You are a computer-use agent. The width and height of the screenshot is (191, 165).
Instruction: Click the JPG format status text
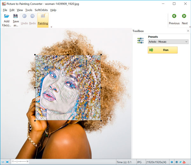coord(139,162)
